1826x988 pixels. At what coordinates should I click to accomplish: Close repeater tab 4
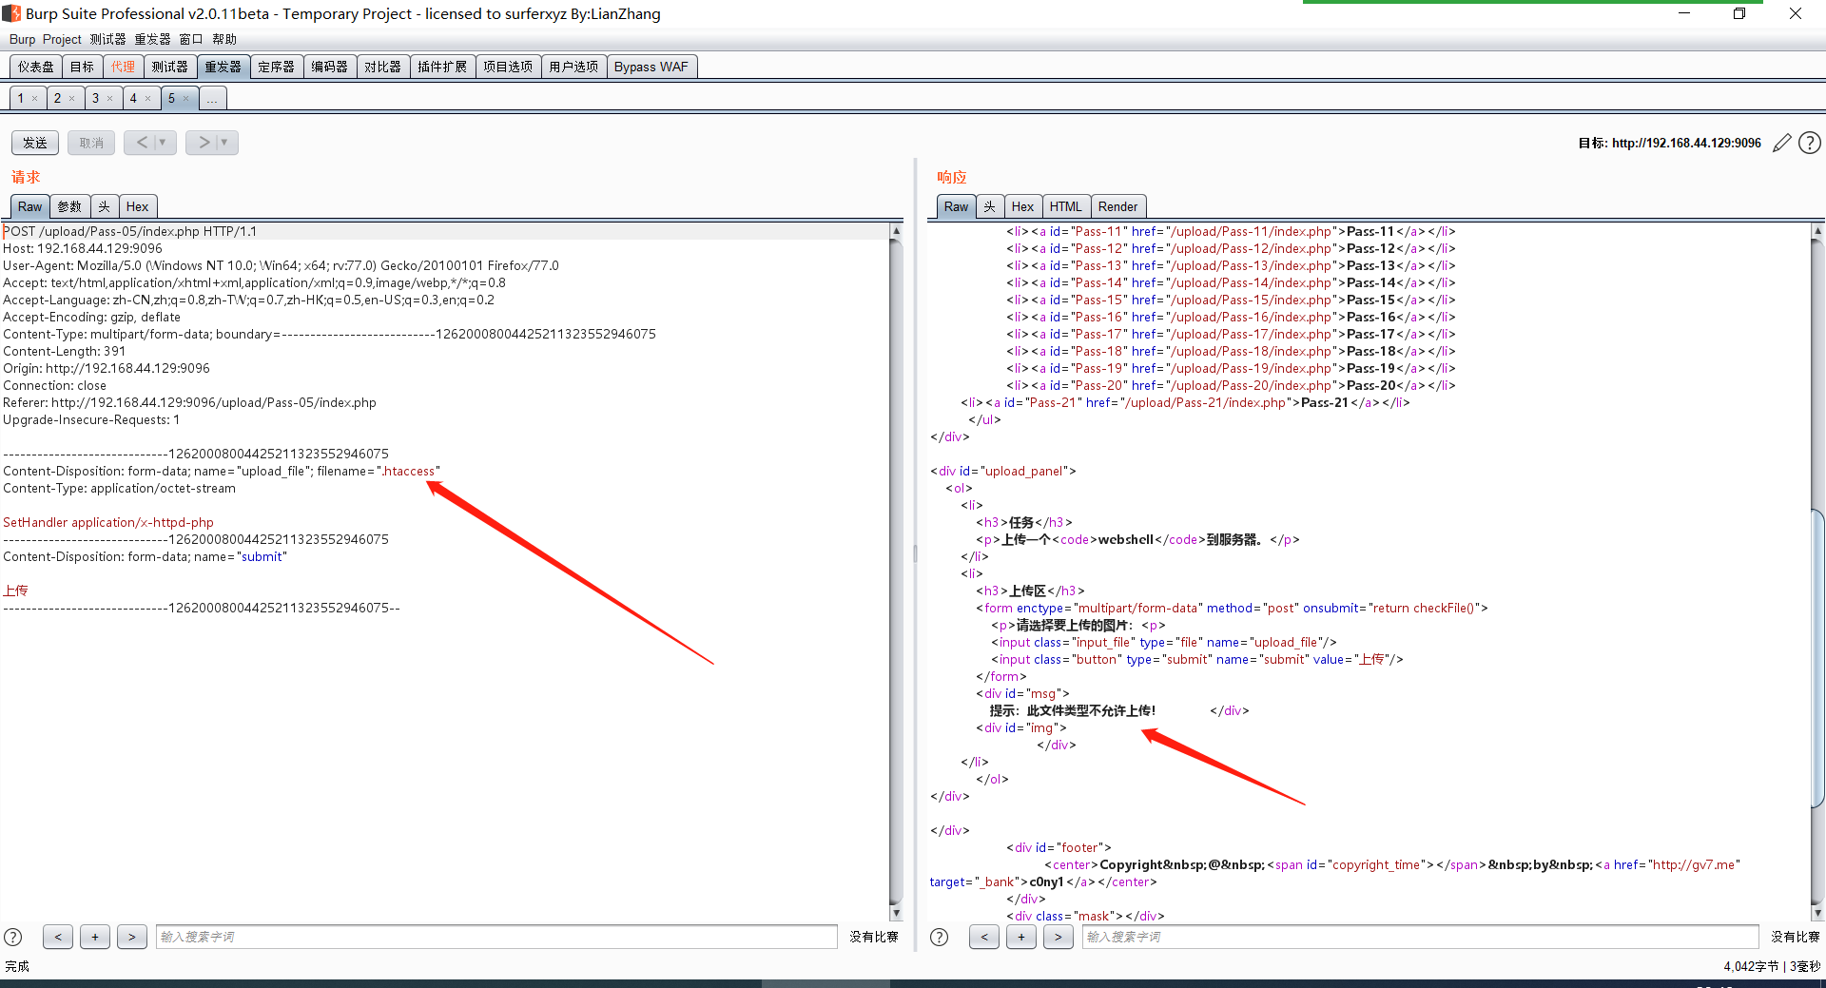[x=147, y=98]
